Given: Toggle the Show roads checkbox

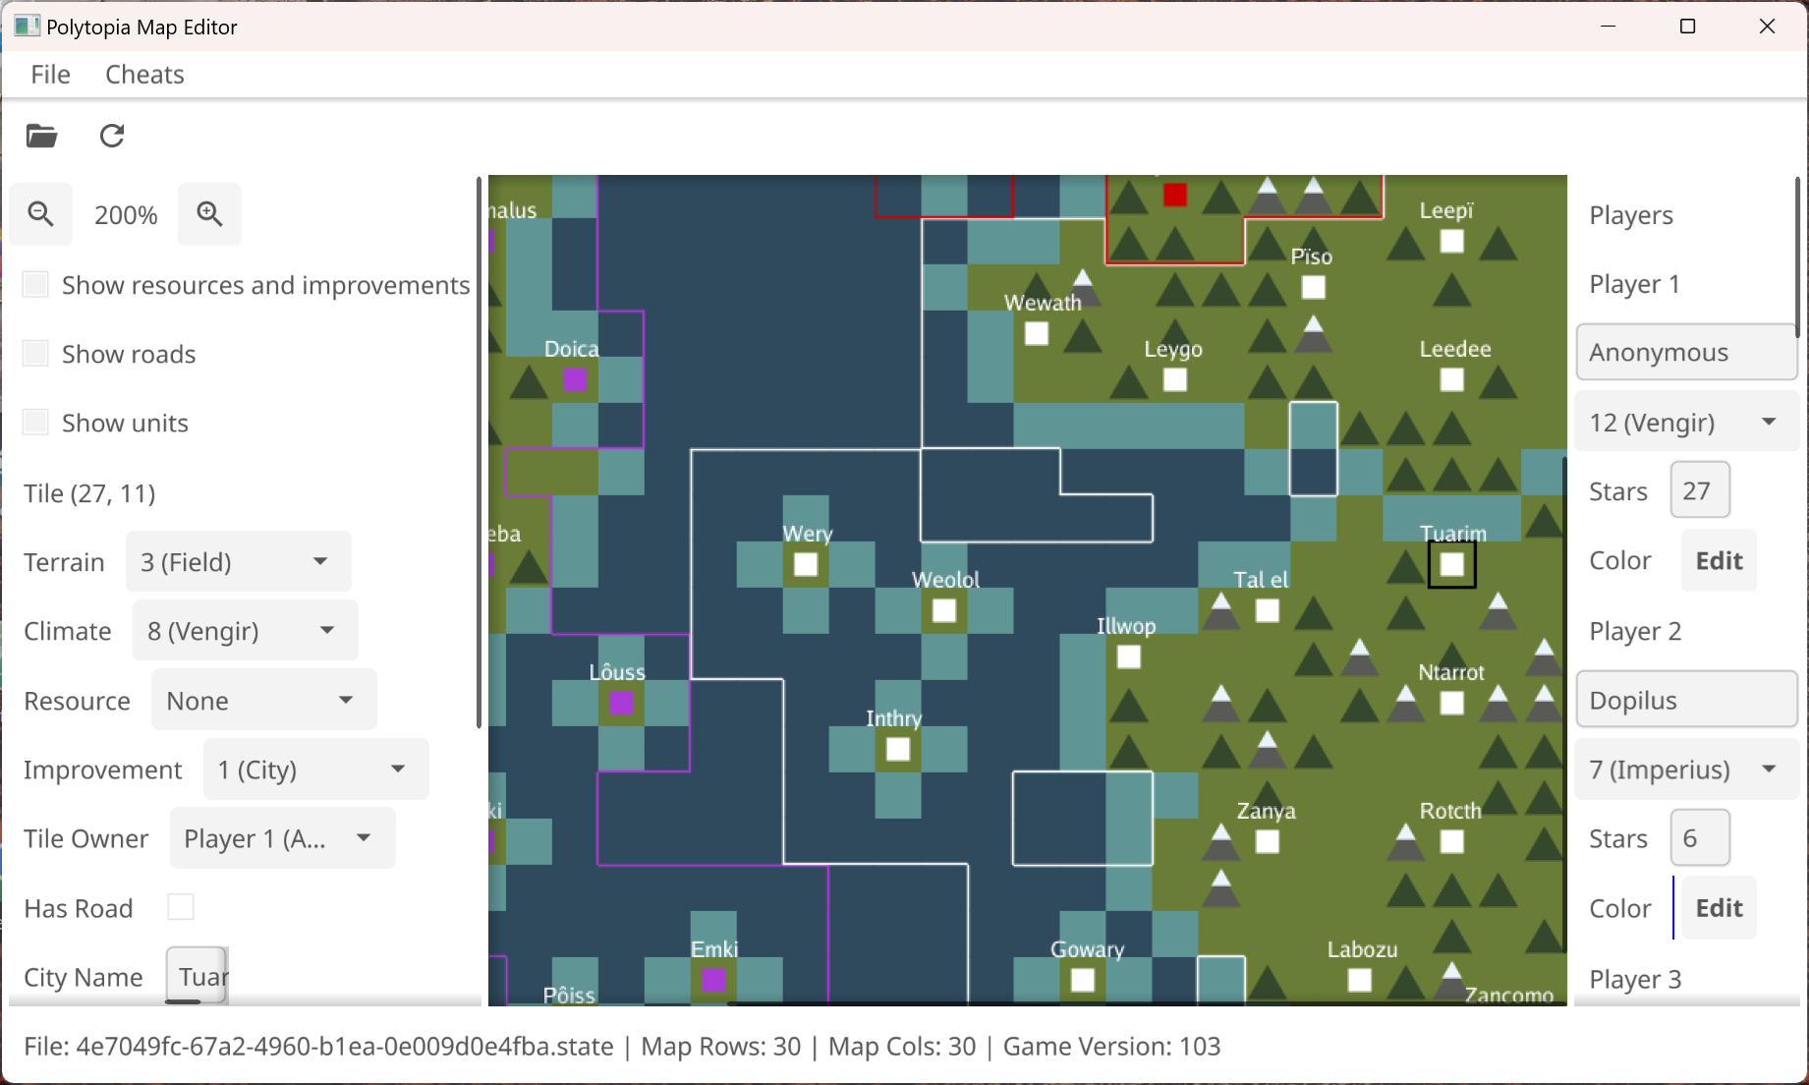Looking at the screenshot, I should pos(35,354).
